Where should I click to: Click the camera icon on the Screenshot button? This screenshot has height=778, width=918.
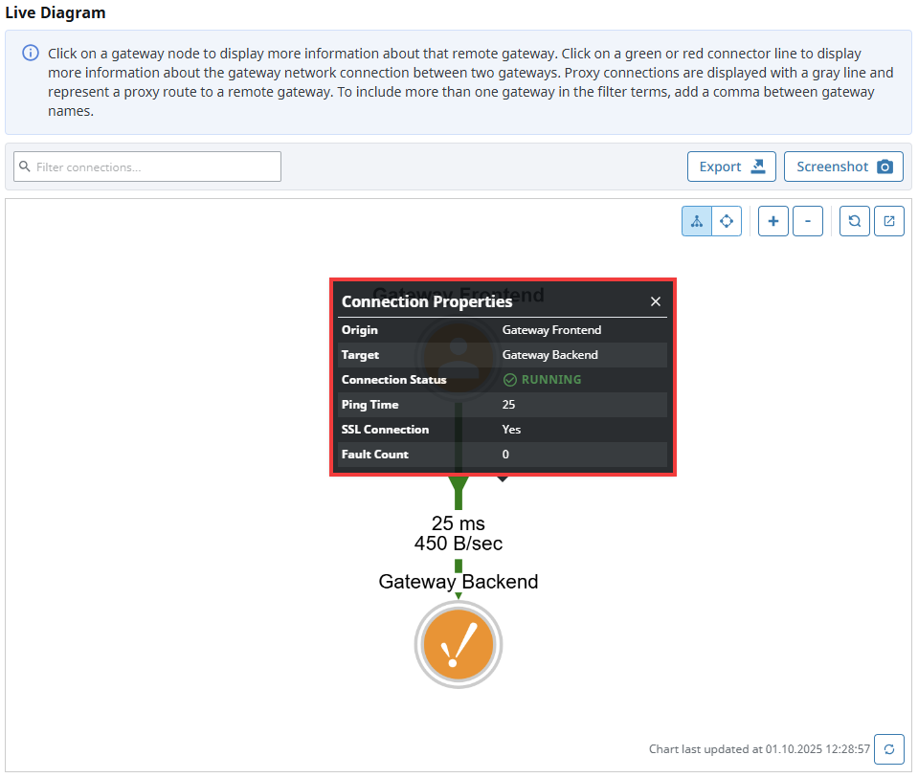885,166
